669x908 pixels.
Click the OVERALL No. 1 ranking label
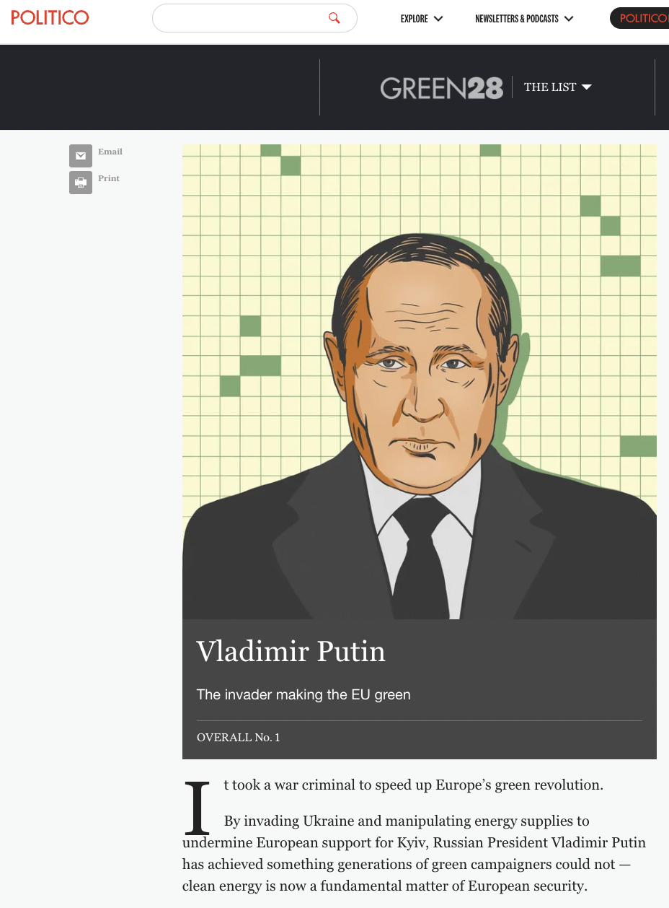[238, 738]
